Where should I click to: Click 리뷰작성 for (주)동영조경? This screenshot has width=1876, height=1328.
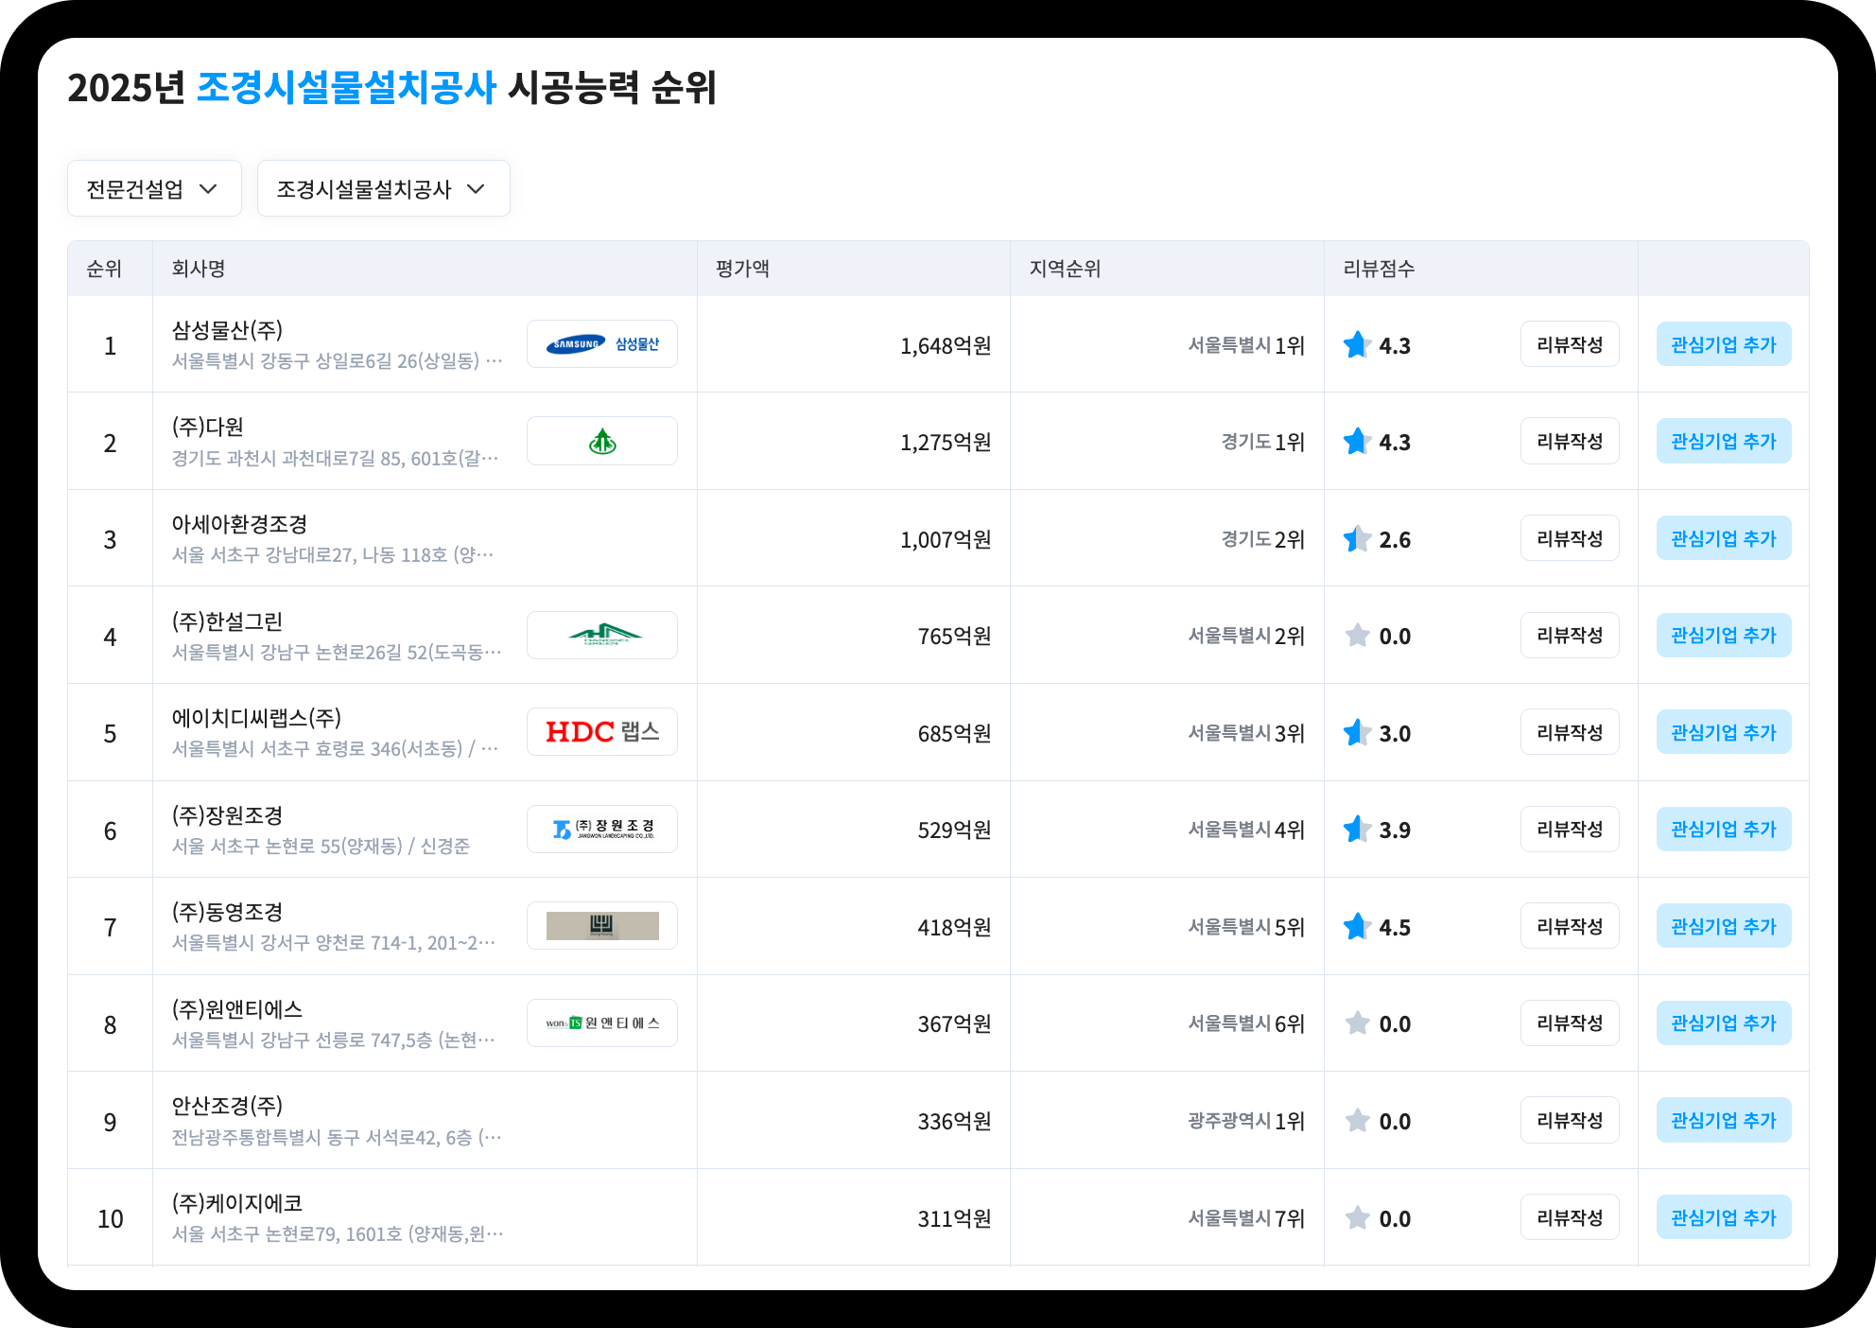click(1570, 926)
